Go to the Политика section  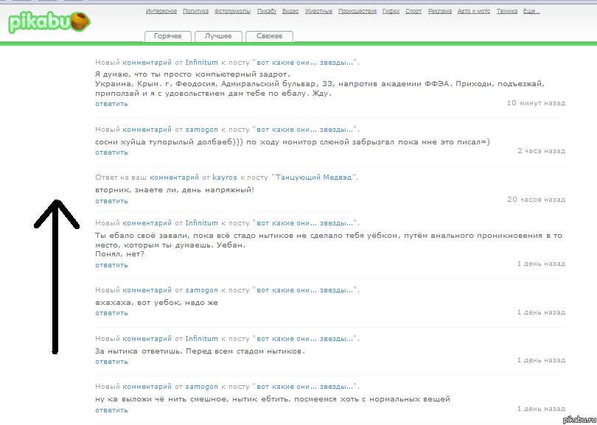[x=195, y=12]
